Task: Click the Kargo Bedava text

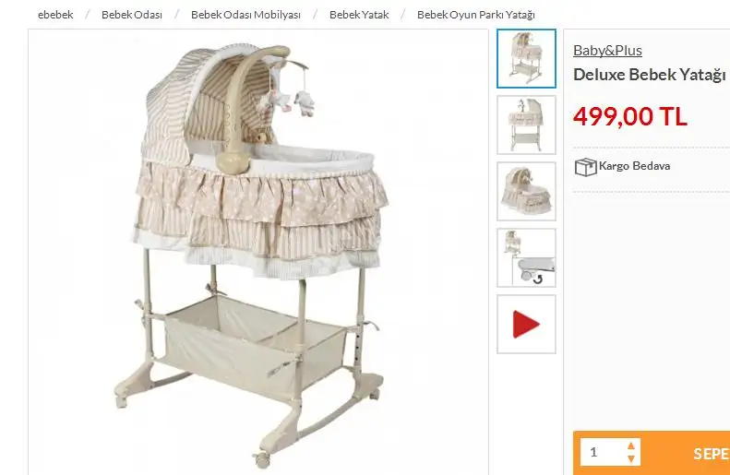Action: tap(635, 166)
